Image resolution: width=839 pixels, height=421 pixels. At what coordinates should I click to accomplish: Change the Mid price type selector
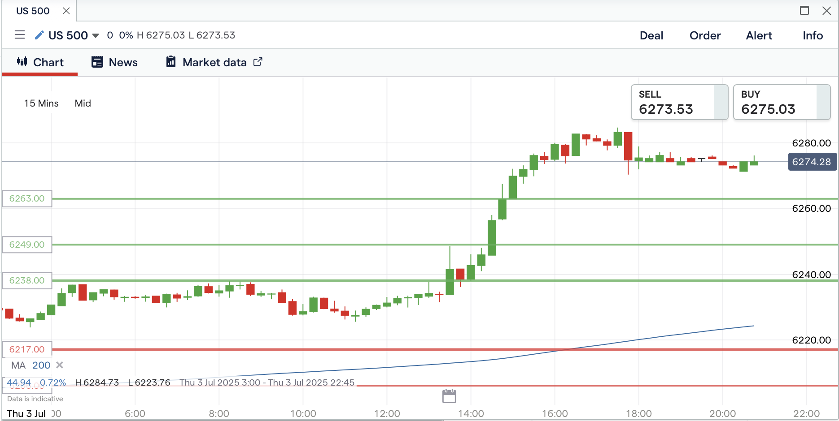pyautogui.click(x=83, y=103)
